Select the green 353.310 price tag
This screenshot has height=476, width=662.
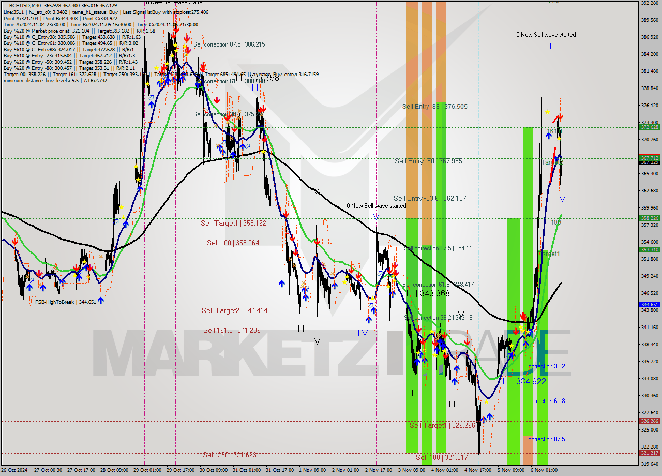pos(650,249)
